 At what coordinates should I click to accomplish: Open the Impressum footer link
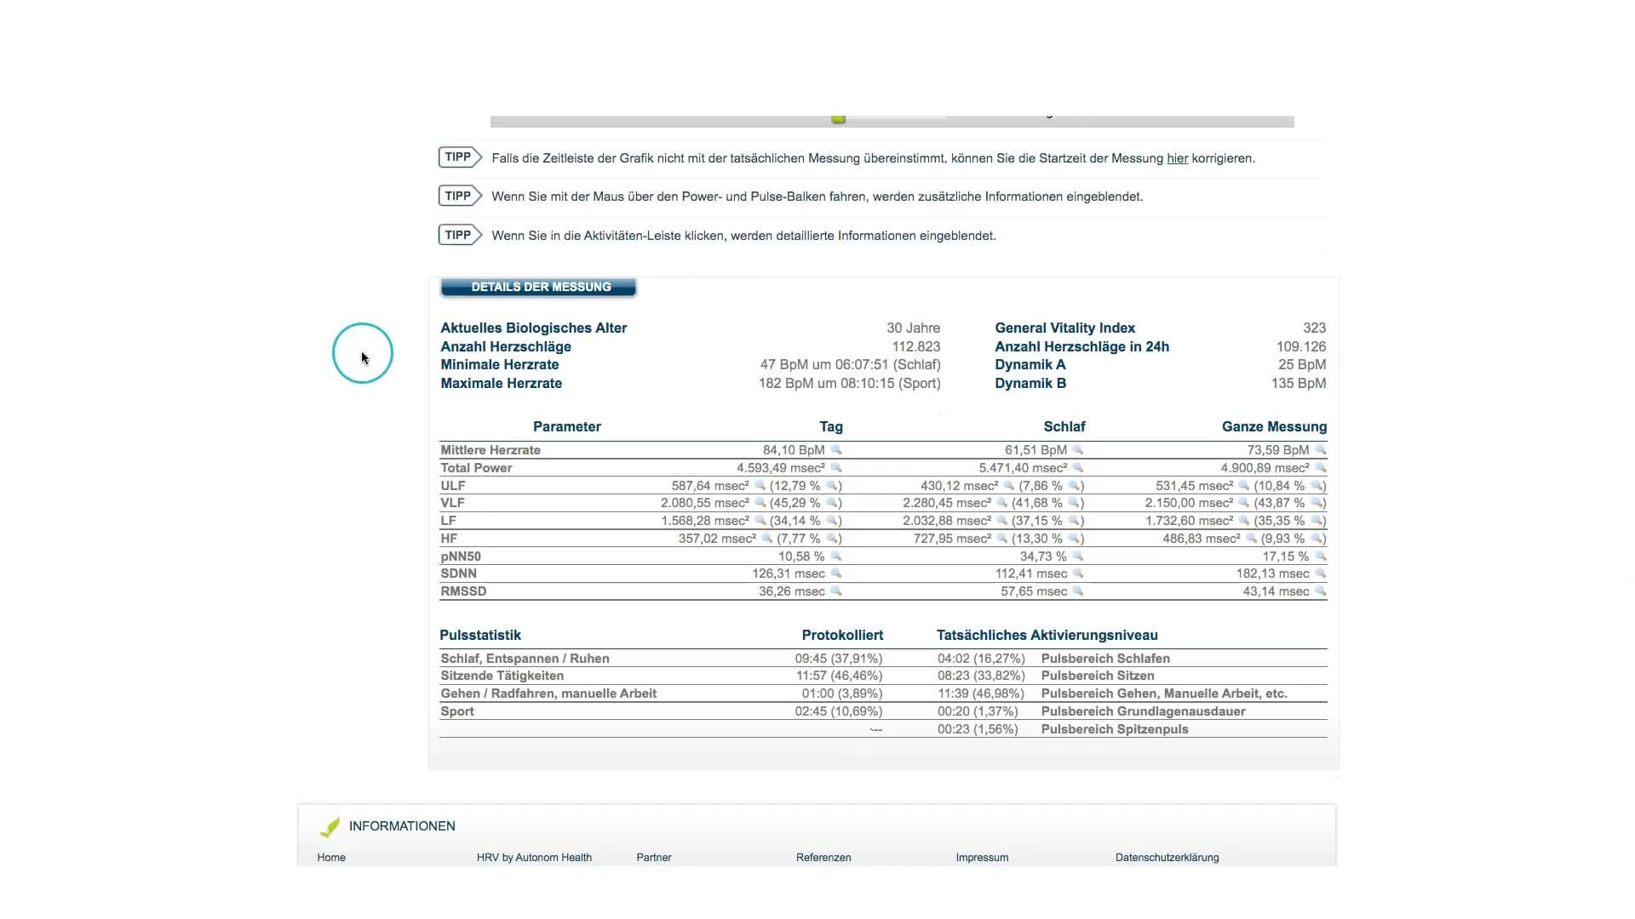click(982, 858)
